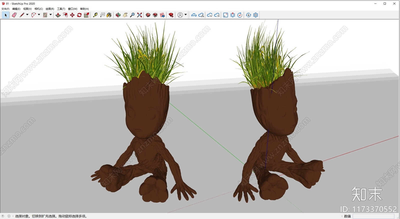Select the Text label tool
Screen dimensions: 400x219
tap(102, 15)
